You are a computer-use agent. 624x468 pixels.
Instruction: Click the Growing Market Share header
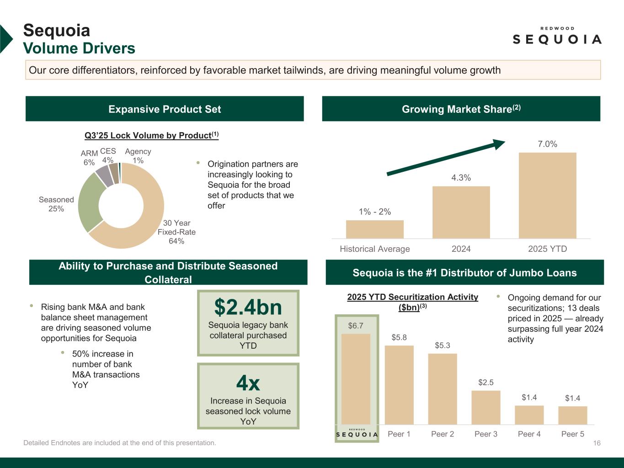pyautogui.click(x=461, y=109)
